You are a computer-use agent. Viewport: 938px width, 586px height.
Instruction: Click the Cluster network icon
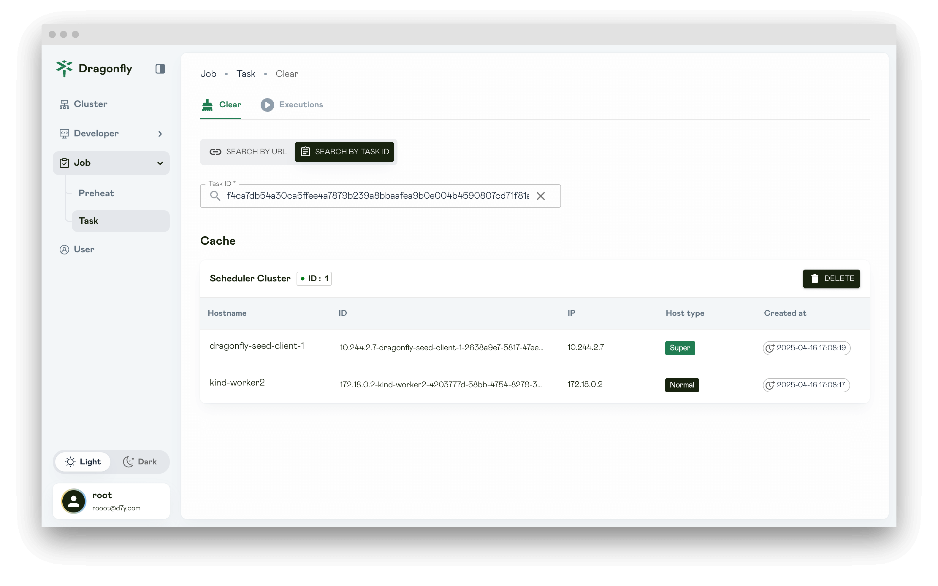pos(64,104)
